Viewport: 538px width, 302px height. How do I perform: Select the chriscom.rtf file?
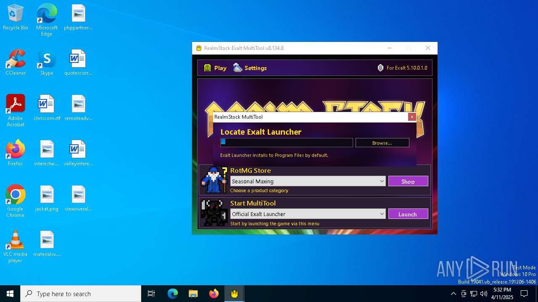47,108
